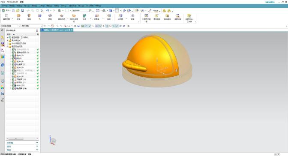Click the Add Component assembly icon
The image size is (288, 156).
tap(157, 16)
